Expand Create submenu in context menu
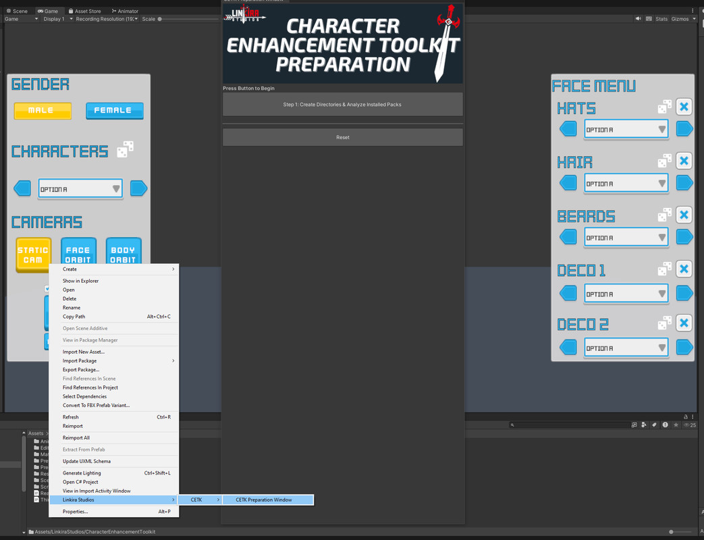The width and height of the screenshot is (704, 540). coord(113,269)
